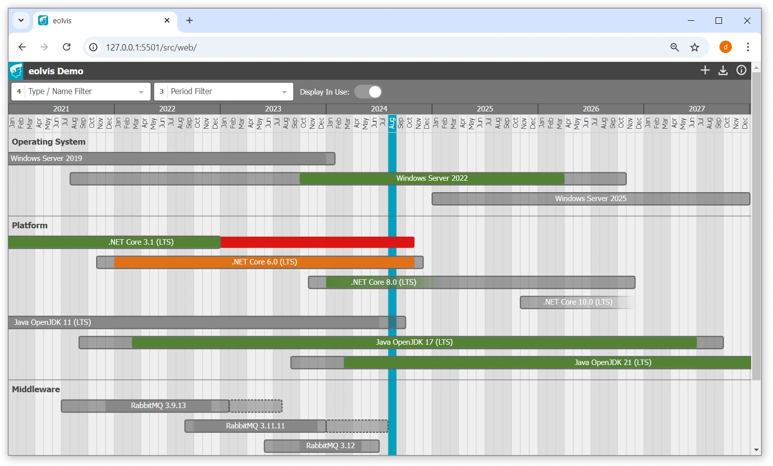
Task: Click the RabbitMQ 3.12 bar
Action: (x=322, y=446)
